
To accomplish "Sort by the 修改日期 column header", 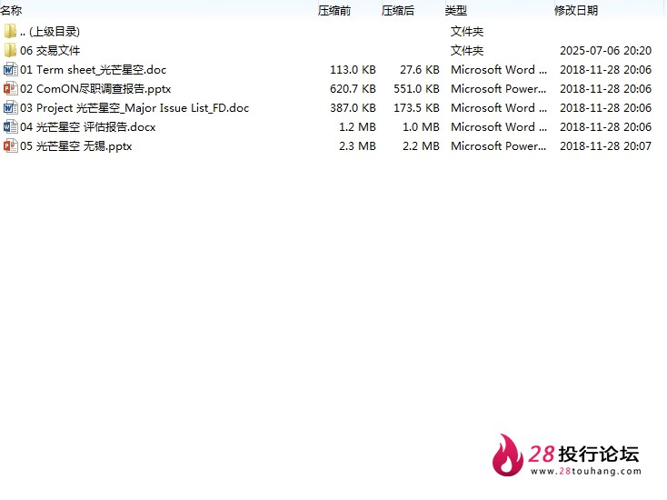I will [576, 10].
